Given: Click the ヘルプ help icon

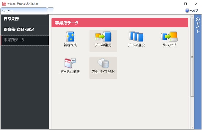Looking at the screenshot, I should (187, 10).
